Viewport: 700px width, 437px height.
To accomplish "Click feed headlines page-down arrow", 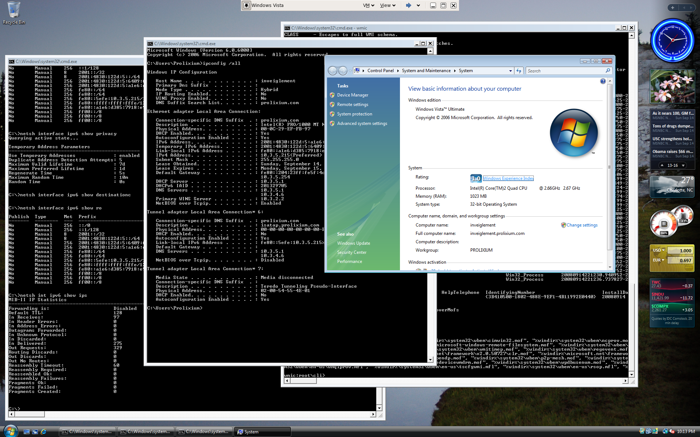I will [683, 166].
